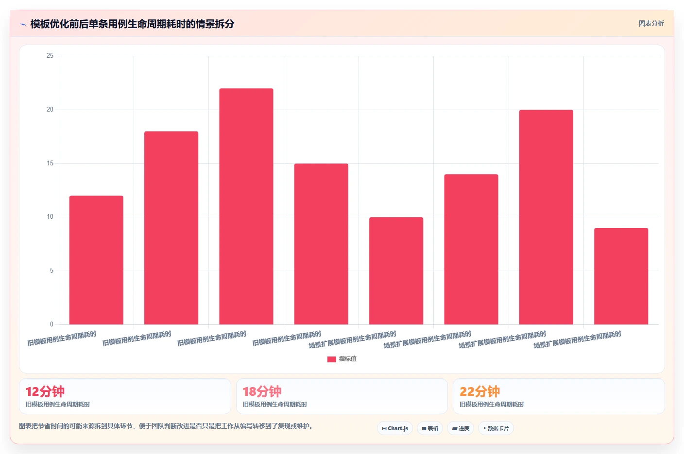
Task: Click the lightning icon beside the chart title
Action: (23, 24)
